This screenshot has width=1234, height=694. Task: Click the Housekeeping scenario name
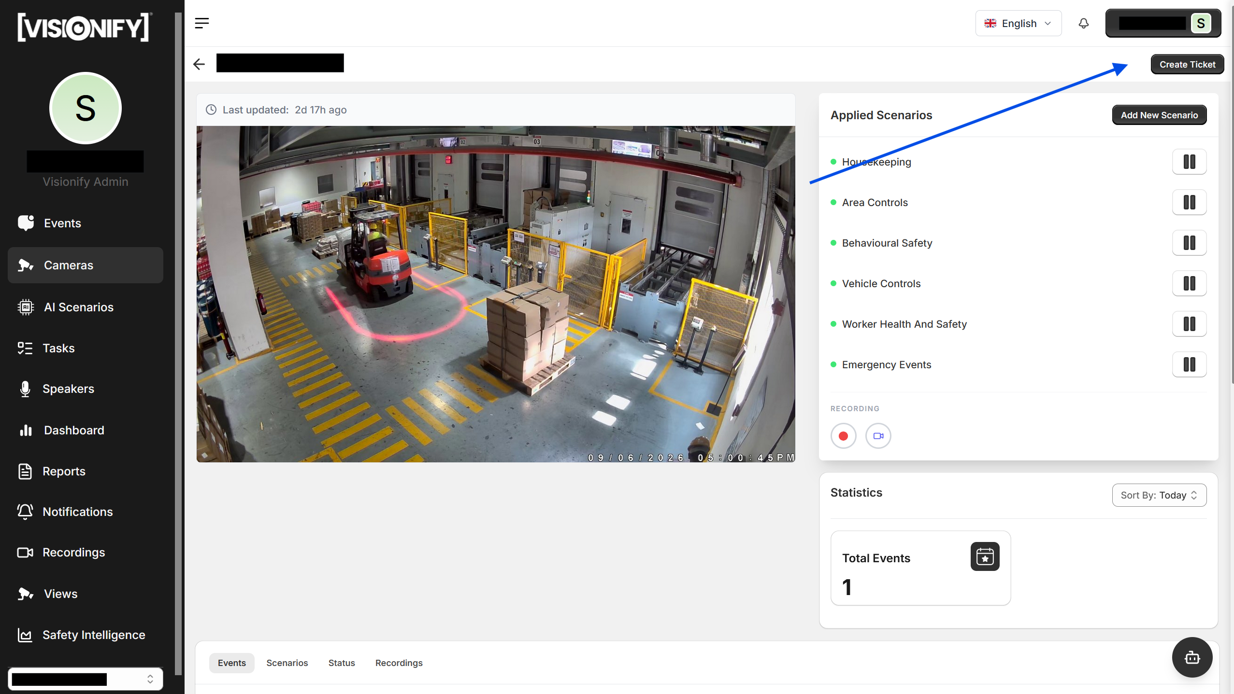click(876, 162)
